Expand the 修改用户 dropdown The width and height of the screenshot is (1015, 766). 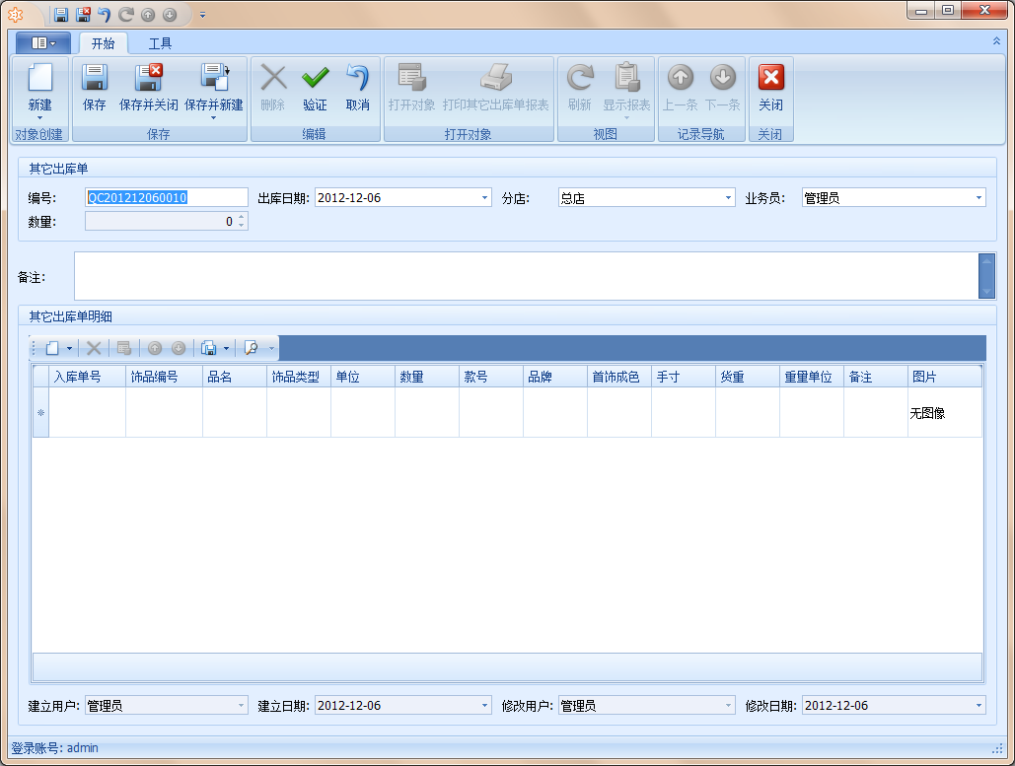pos(728,706)
